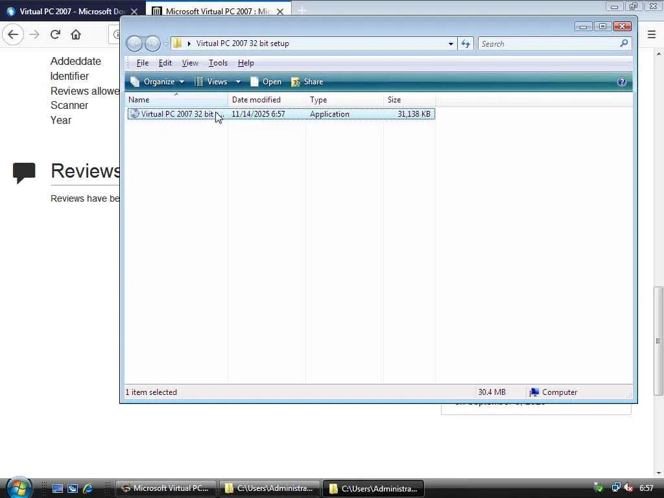Launch Internet Explorer from quick launch
Image resolution: width=664 pixels, height=498 pixels.
tap(88, 488)
